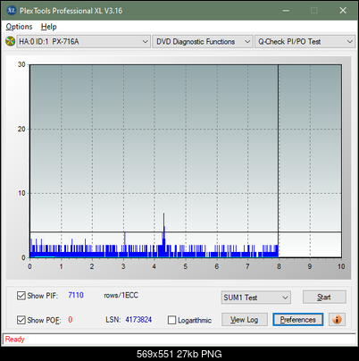Click the PlexTools XL title bar icon
This screenshot has height=361, width=359.
coord(12,11)
